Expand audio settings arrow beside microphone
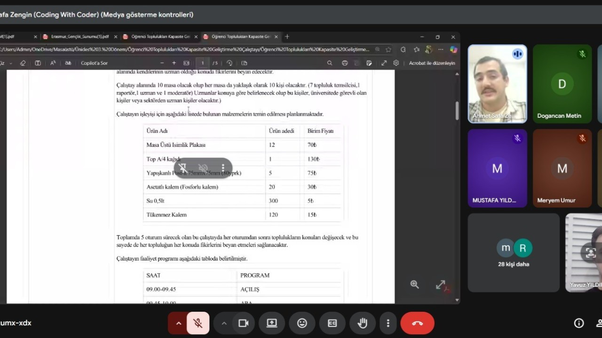Screen dimensions: 602x338 (178, 323)
